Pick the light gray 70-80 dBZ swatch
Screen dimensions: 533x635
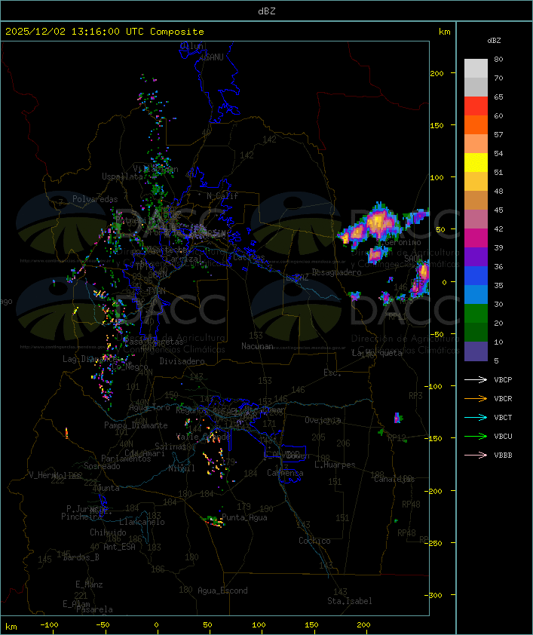[x=476, y=68]
